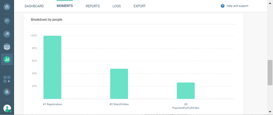The image size is (273, 115).
Task: Open the live chat bubbles icon
Action: pyautogui.click(x=7, y=34)
